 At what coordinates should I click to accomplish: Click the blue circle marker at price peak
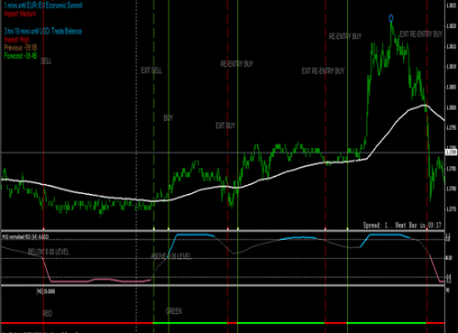391,18
